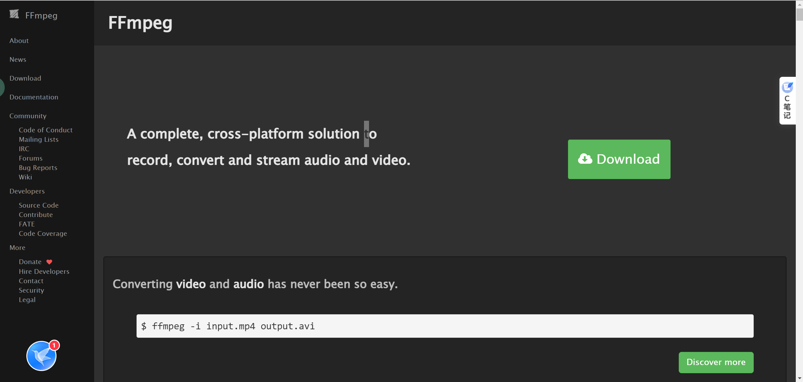
Task: Expand the Community section heading
Action: [28, 116]
